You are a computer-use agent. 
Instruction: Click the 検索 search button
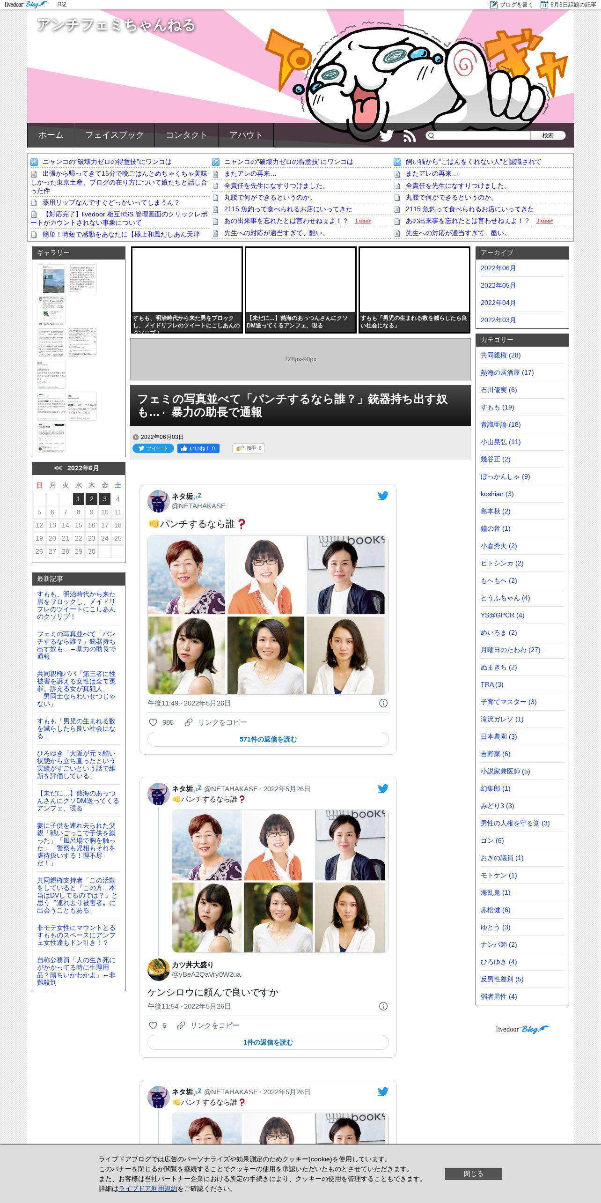tap(548, 135)
